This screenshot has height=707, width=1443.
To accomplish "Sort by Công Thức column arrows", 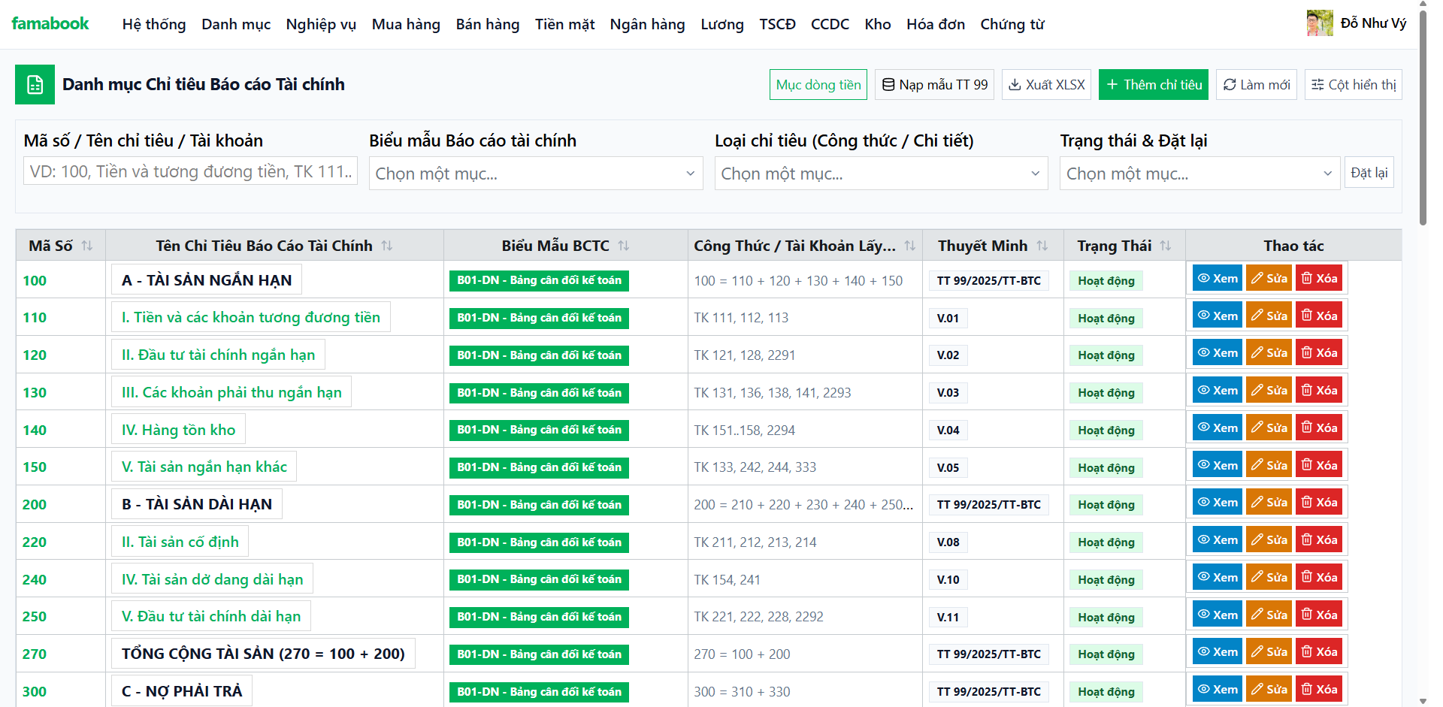I will 910,246.
